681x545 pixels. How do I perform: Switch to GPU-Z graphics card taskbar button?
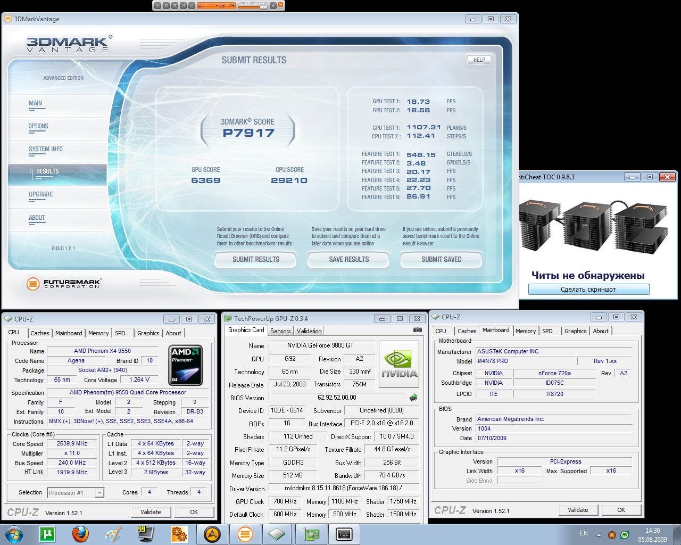point(311,534)
